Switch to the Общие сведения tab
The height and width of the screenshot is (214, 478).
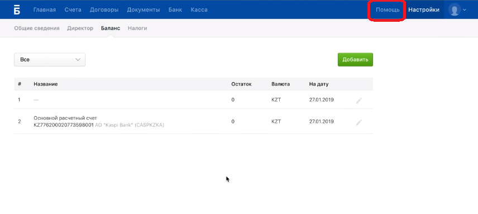tap(37, 28)
